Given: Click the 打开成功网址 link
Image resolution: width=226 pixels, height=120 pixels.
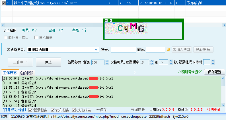Looking at the screenshot, I should [14, 110].
